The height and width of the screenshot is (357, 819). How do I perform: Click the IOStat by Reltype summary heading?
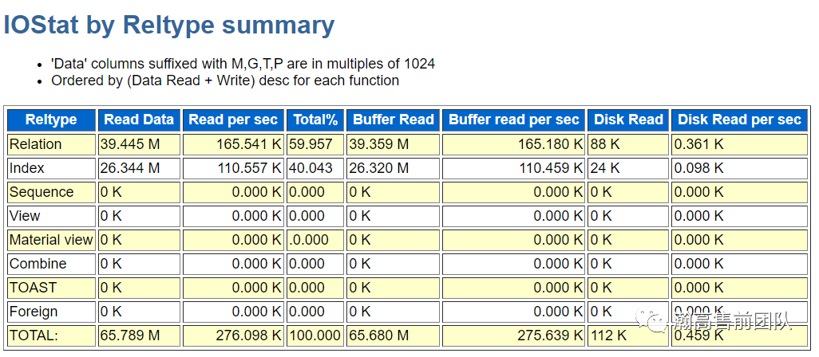(x=168, y=25)
